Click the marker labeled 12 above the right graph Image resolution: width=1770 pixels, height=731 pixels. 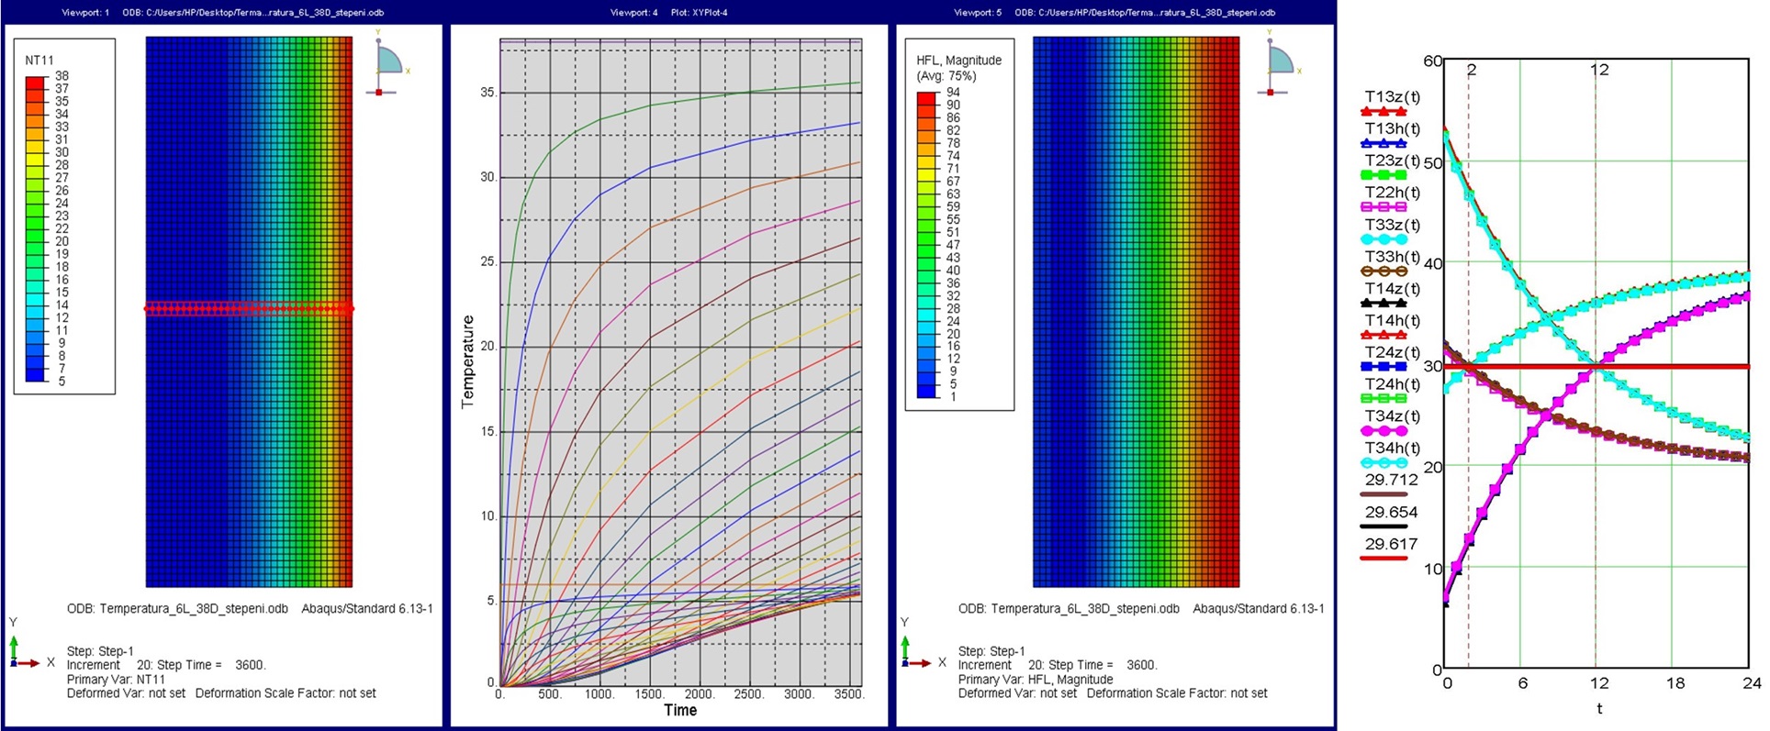pyautogui.click(x=1600, y=70)
